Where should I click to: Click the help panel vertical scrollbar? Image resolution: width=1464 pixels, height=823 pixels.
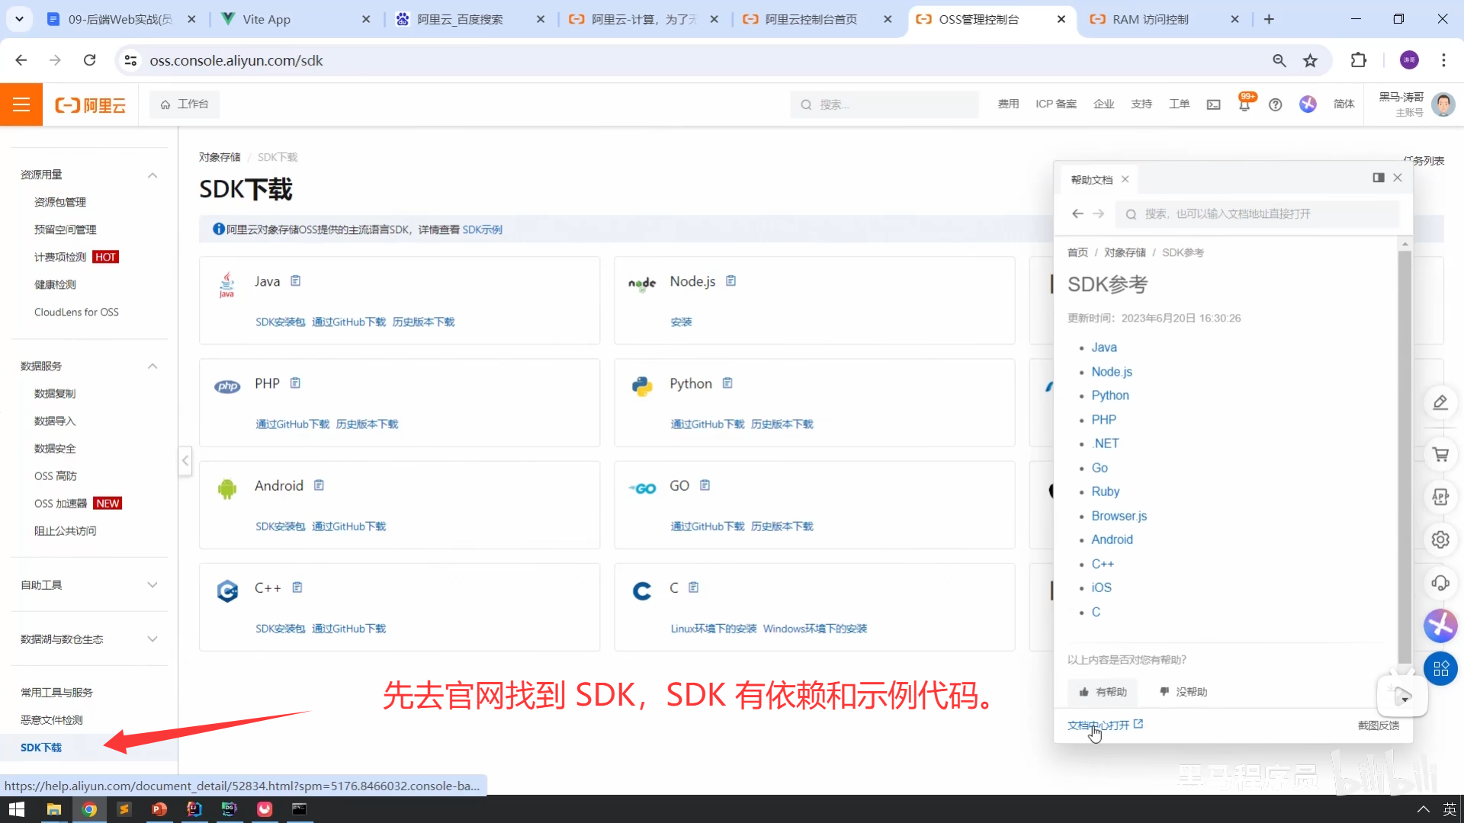1405,457
